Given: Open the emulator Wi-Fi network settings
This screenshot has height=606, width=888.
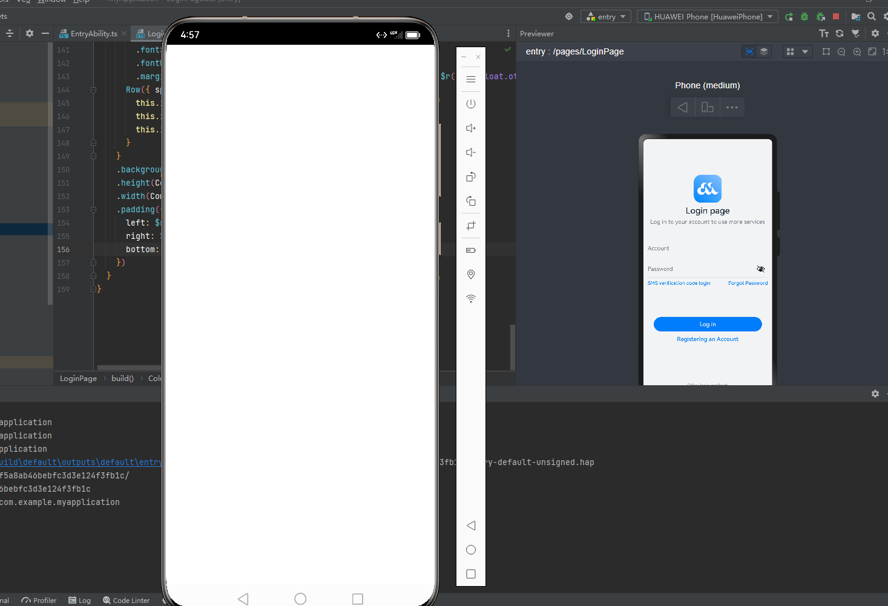Looking at the screenshot, I should [x=471, y=299].
